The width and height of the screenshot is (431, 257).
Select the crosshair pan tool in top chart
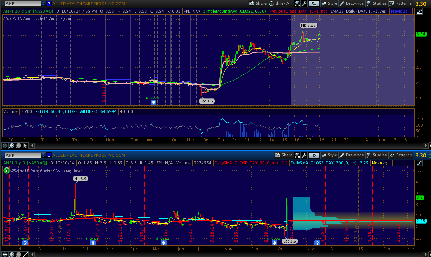click(x=5, y=146)
